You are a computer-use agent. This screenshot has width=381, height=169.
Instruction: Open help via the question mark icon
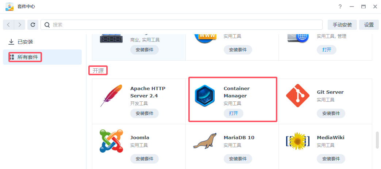tap(340, 7)
